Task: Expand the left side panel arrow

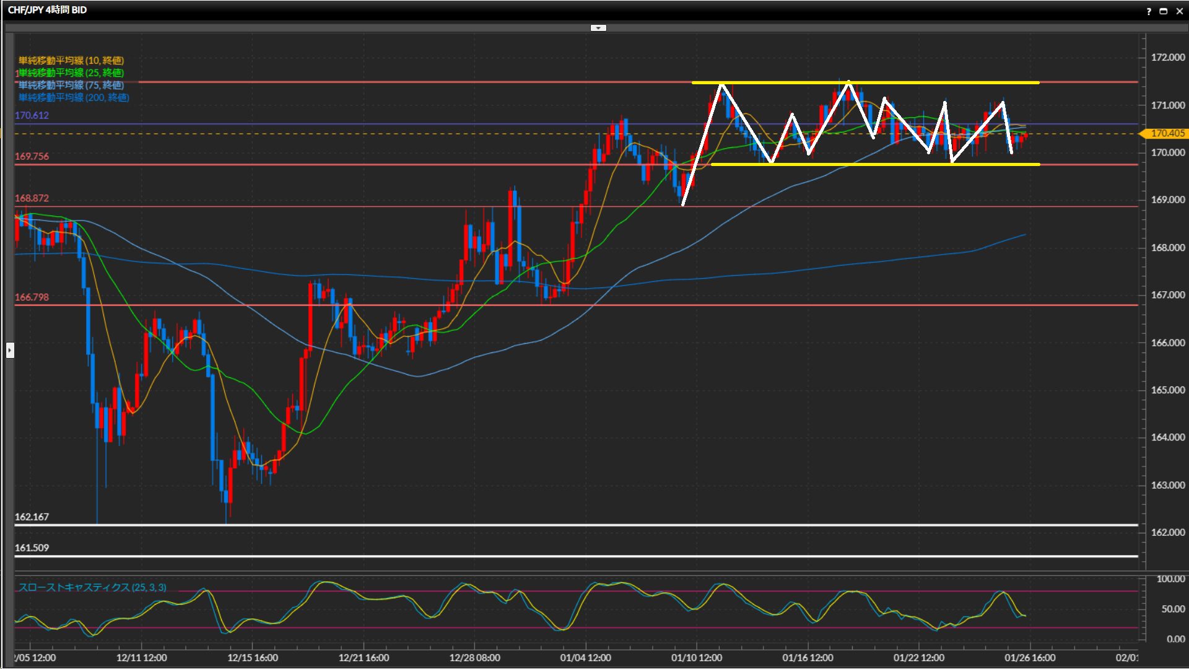Action: point(10,351)
